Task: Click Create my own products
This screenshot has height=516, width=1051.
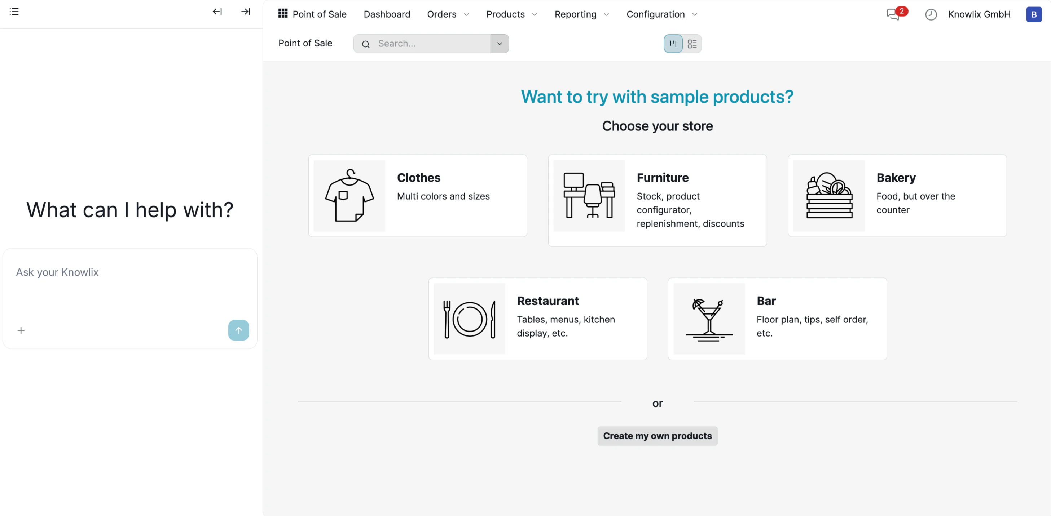Action: pyautogui.click(x=657, y=436)
